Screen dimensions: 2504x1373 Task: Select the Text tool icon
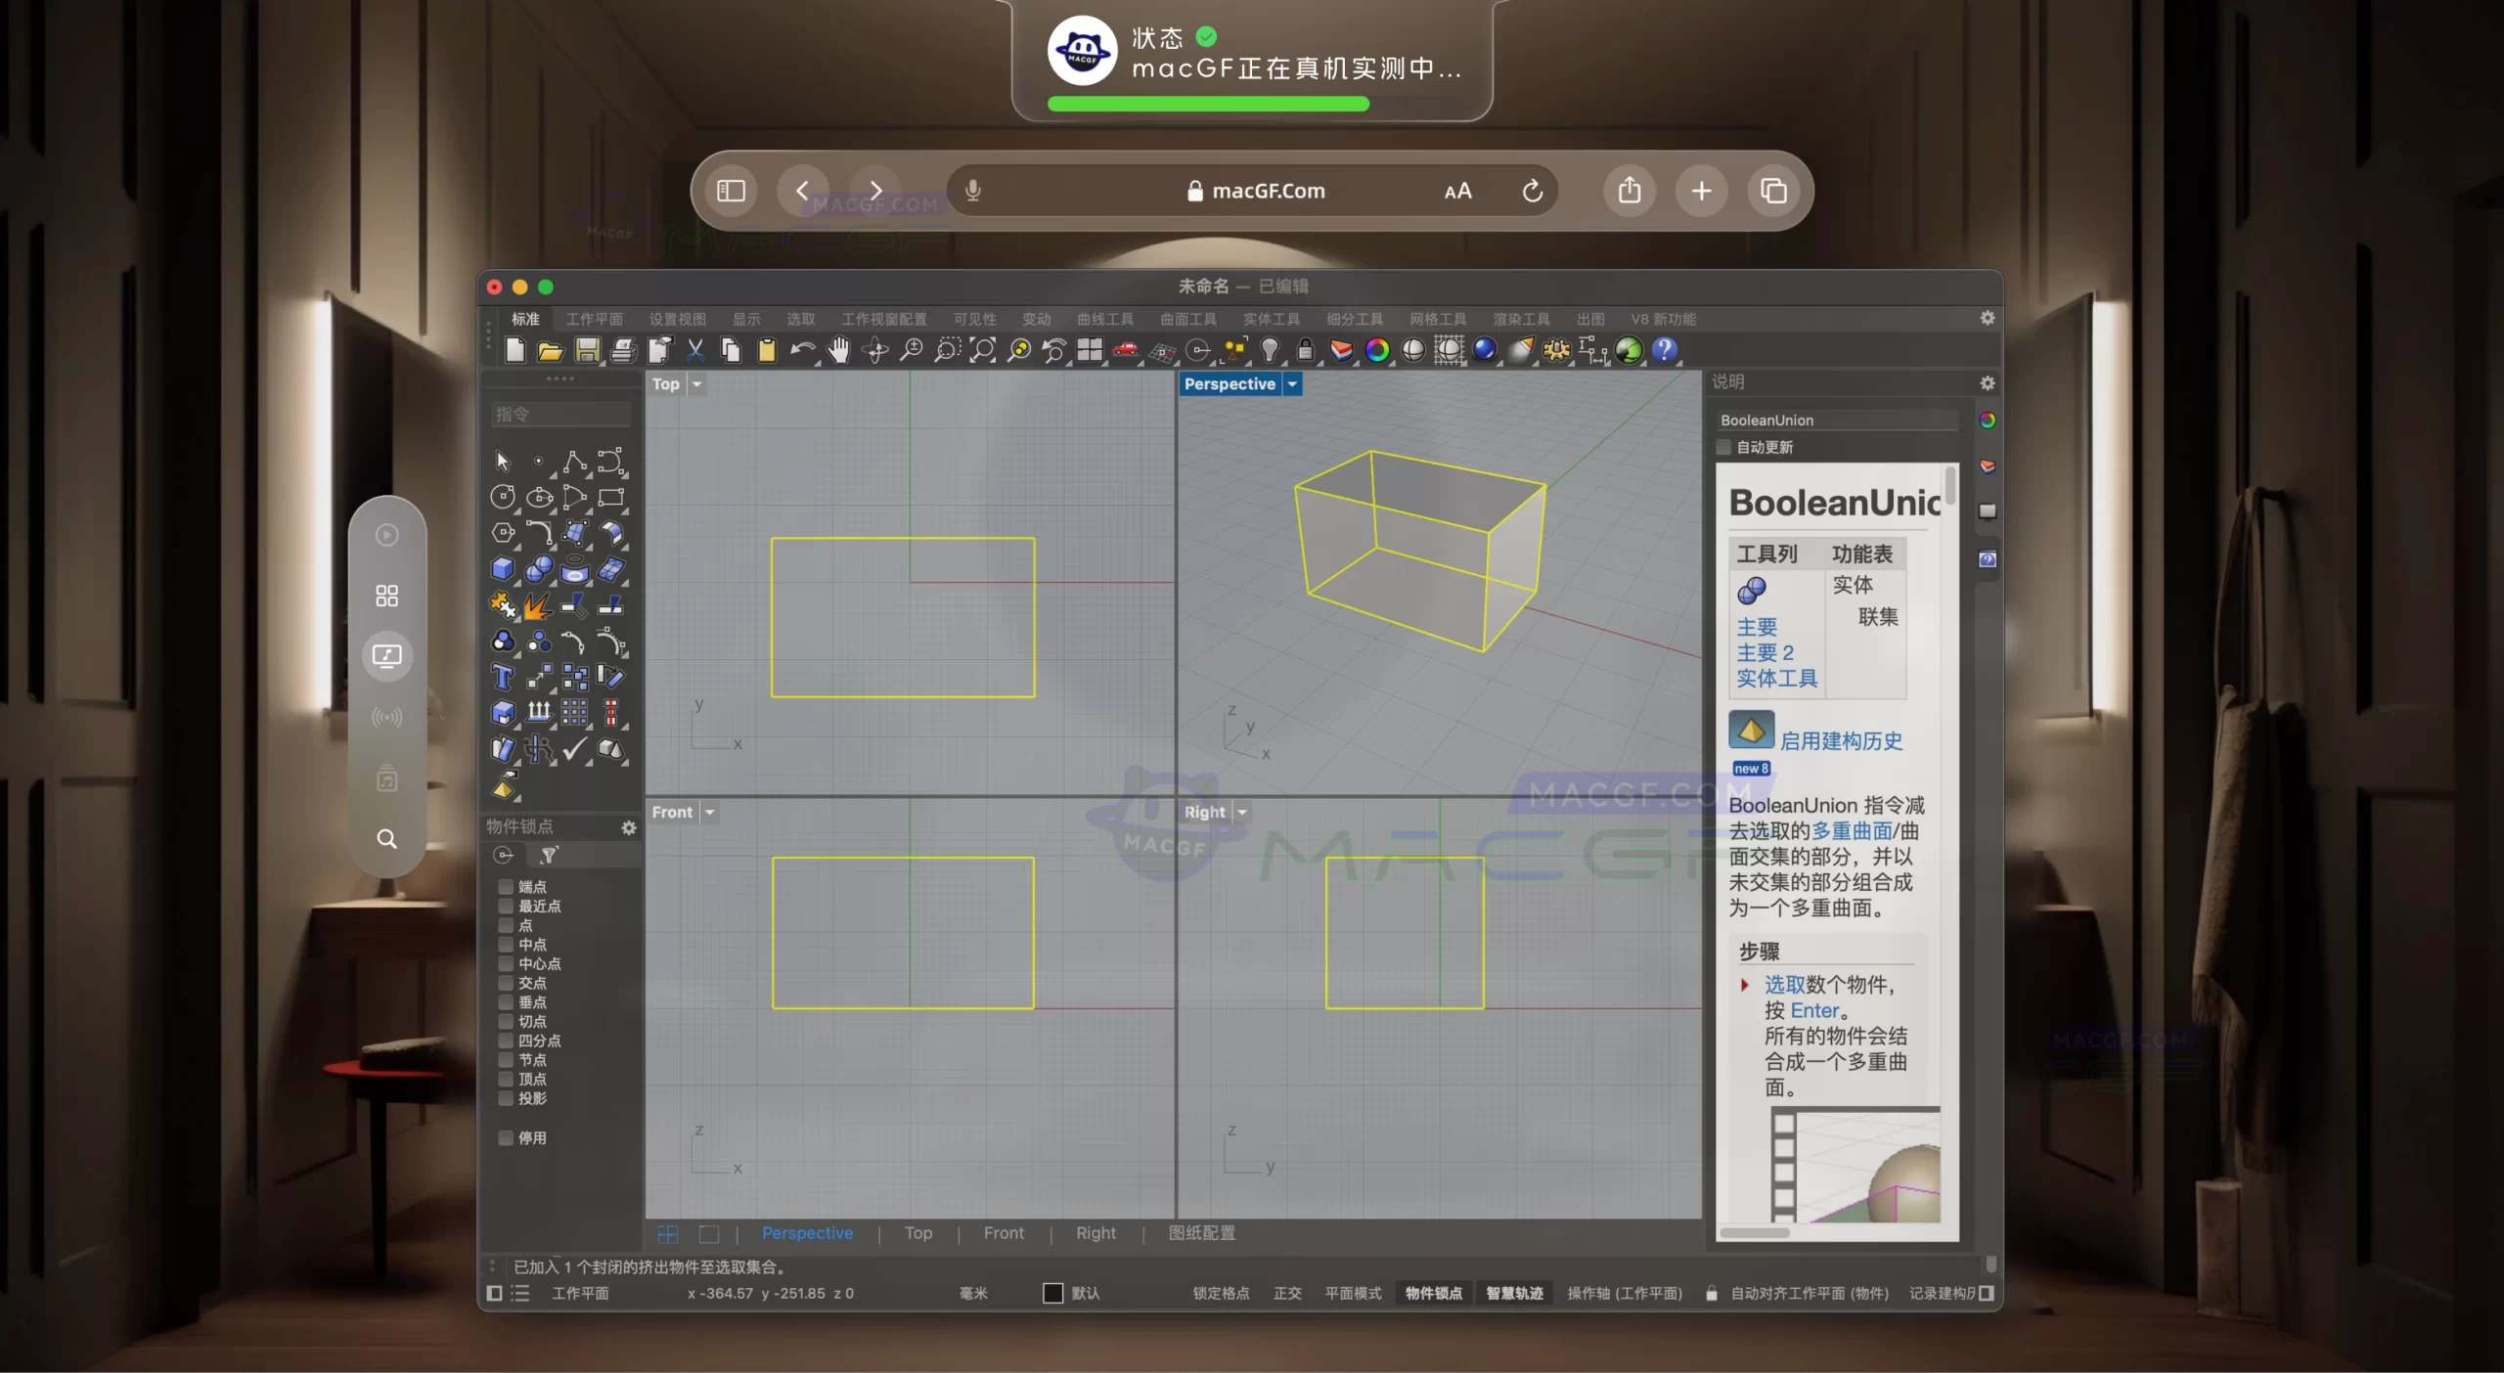pos(503,677)
